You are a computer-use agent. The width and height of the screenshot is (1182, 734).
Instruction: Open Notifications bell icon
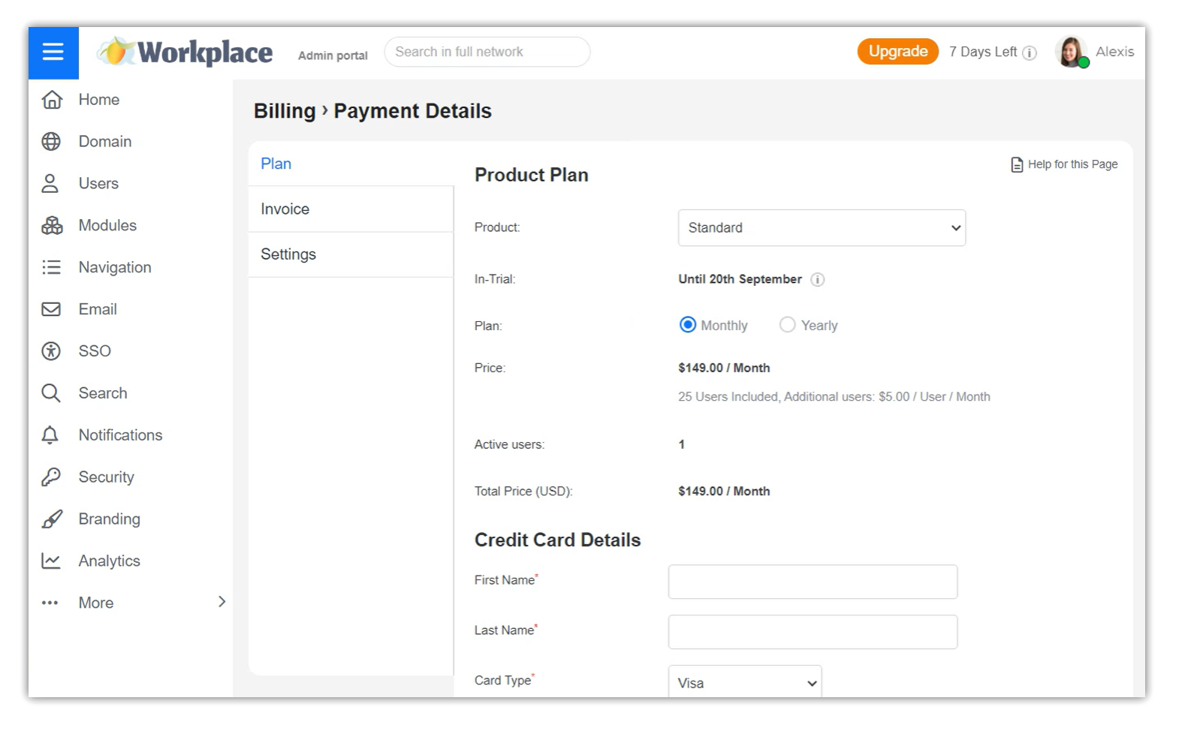50,435
